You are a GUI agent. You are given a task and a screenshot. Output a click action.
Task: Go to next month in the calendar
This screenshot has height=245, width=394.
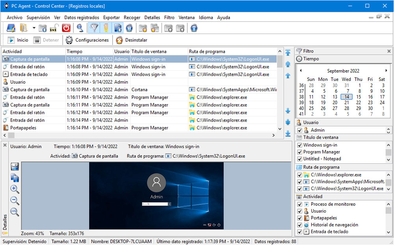point(386,71)
